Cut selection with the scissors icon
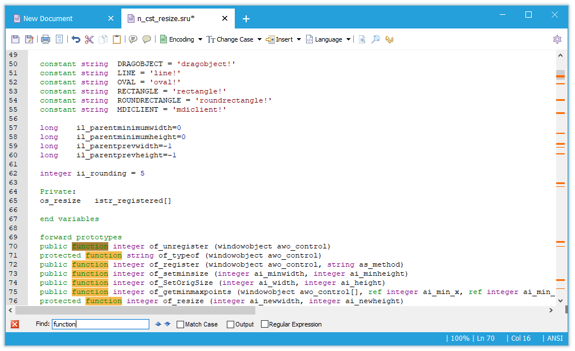 click(89, 39)
